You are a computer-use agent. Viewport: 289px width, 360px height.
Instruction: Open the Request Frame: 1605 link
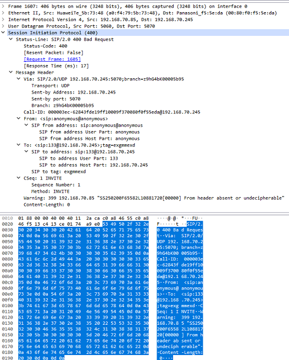pos(52,59)
